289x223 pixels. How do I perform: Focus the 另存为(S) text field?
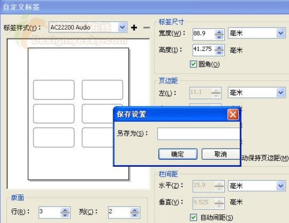tap(198, 134)
